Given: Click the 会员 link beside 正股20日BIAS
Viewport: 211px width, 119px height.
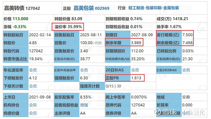Looking at the screenshot, I should click(x=186, y=70).
